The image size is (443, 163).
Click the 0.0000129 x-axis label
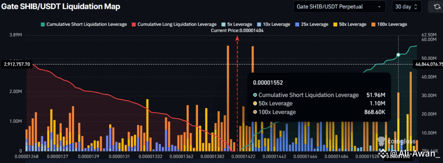click(x=89, y=156)
